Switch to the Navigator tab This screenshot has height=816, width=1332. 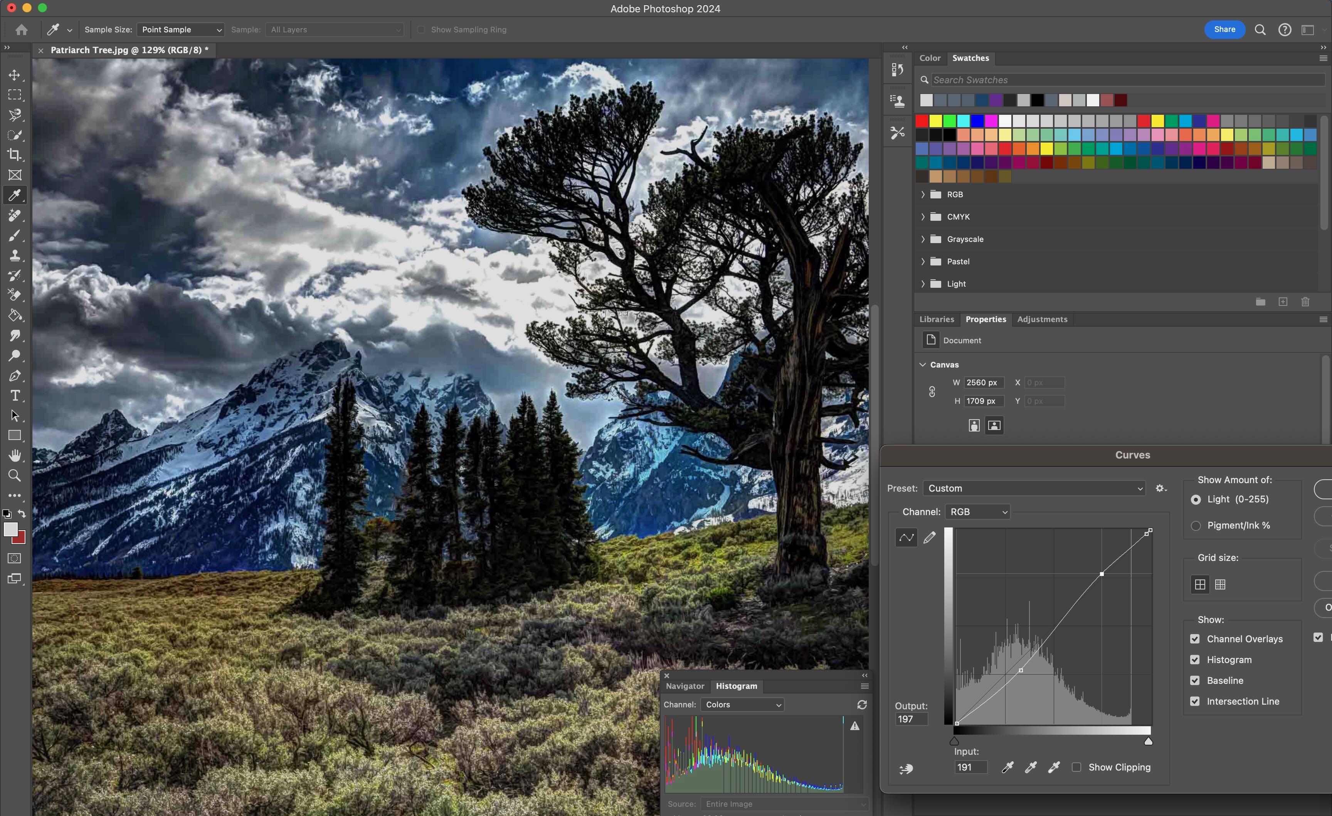pos(685,686)
